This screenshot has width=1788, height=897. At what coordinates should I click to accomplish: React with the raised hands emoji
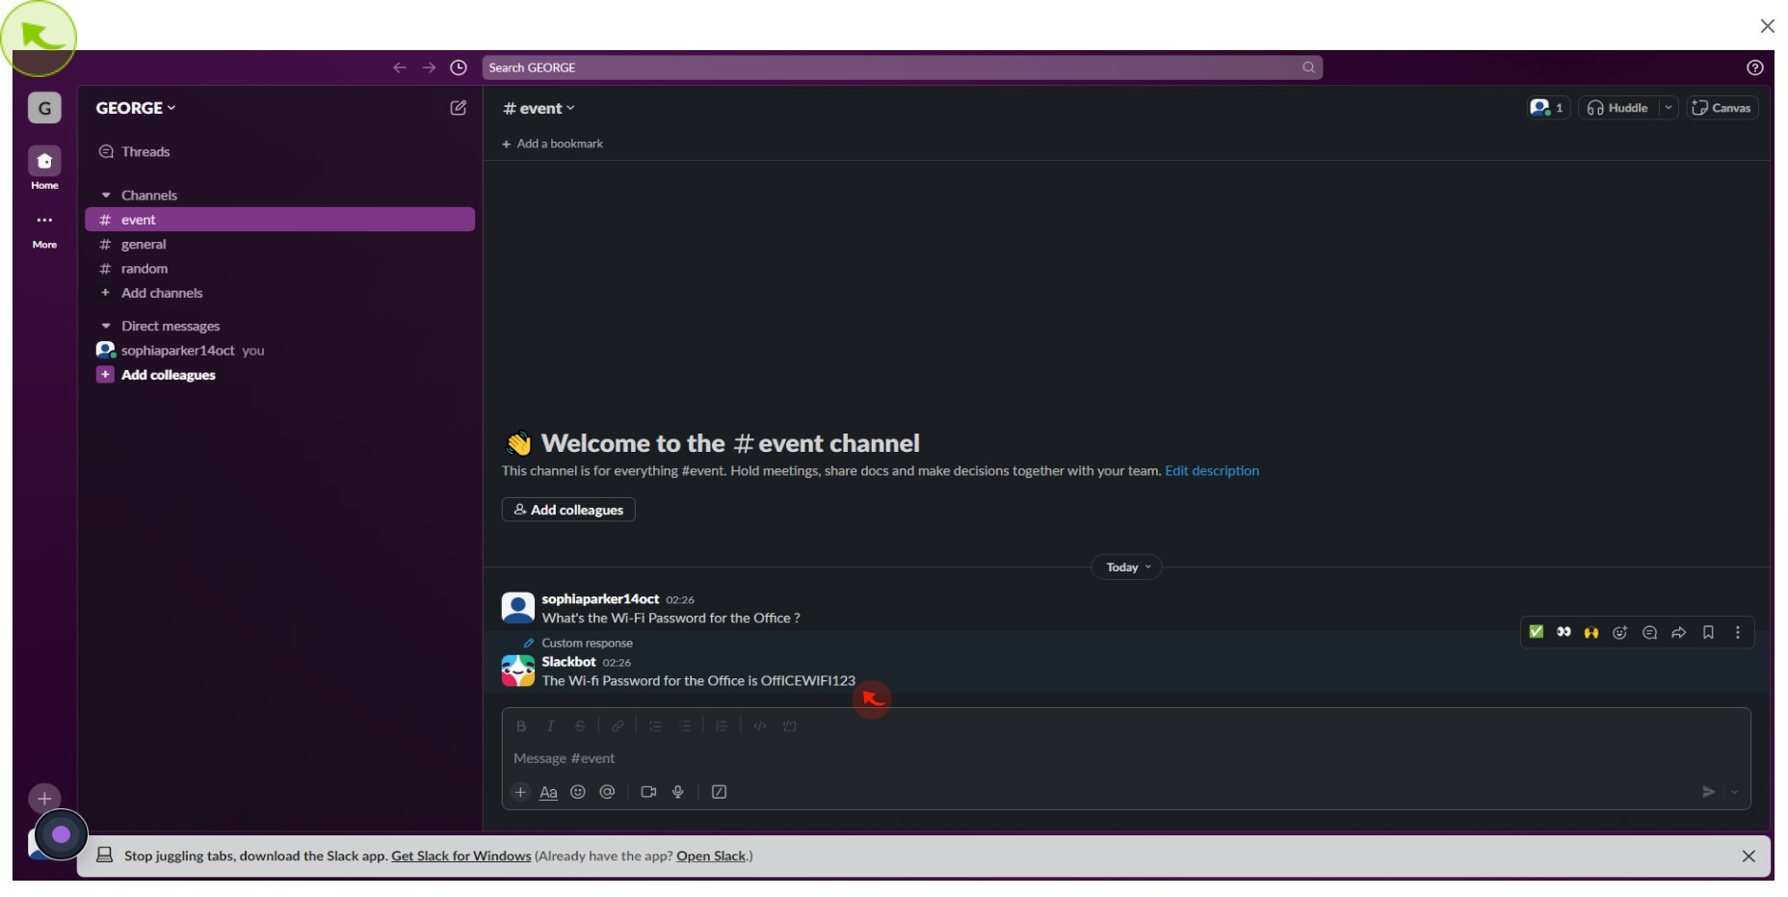coord(1591,632)
